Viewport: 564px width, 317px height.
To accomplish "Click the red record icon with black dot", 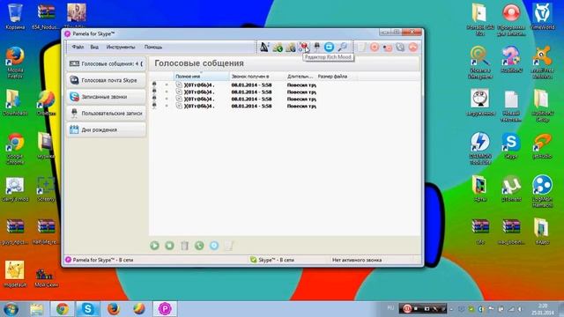I will pos(388,47).
